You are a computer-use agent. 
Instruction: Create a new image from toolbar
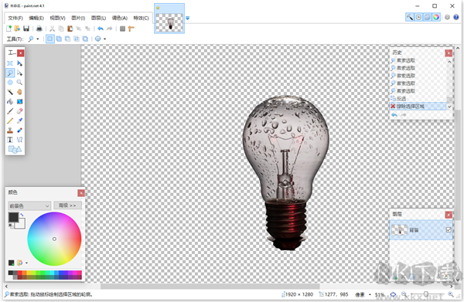tap(9, 29)
